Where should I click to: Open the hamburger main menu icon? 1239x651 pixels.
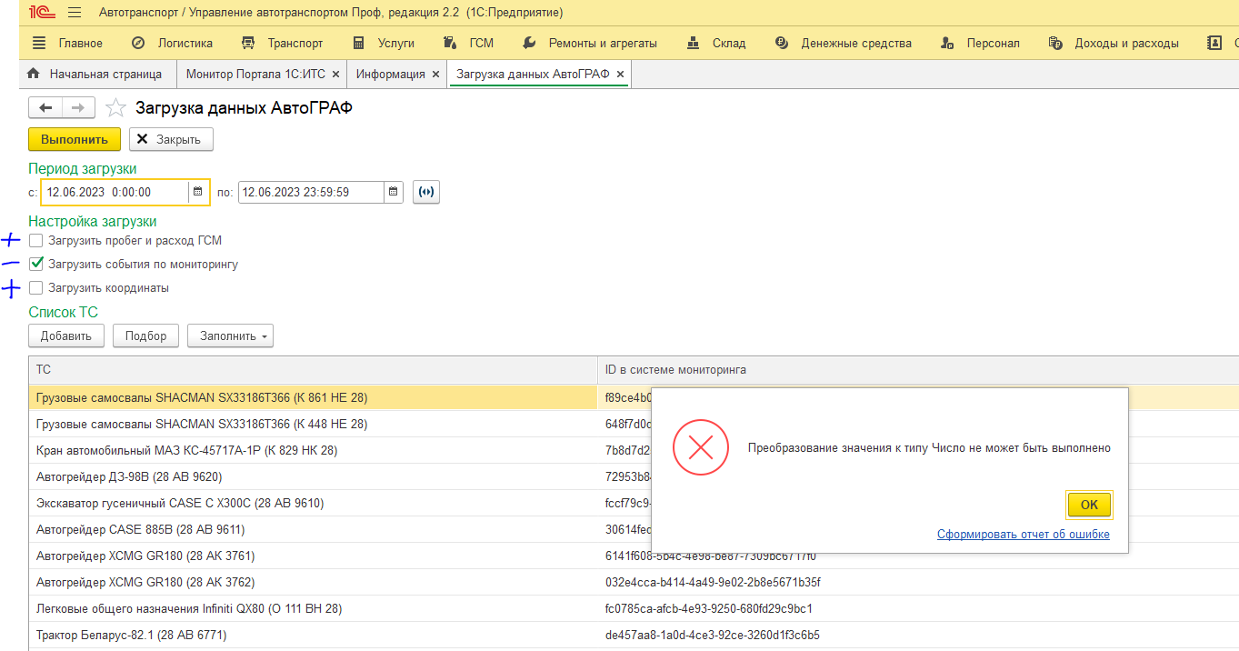[75, 13]
